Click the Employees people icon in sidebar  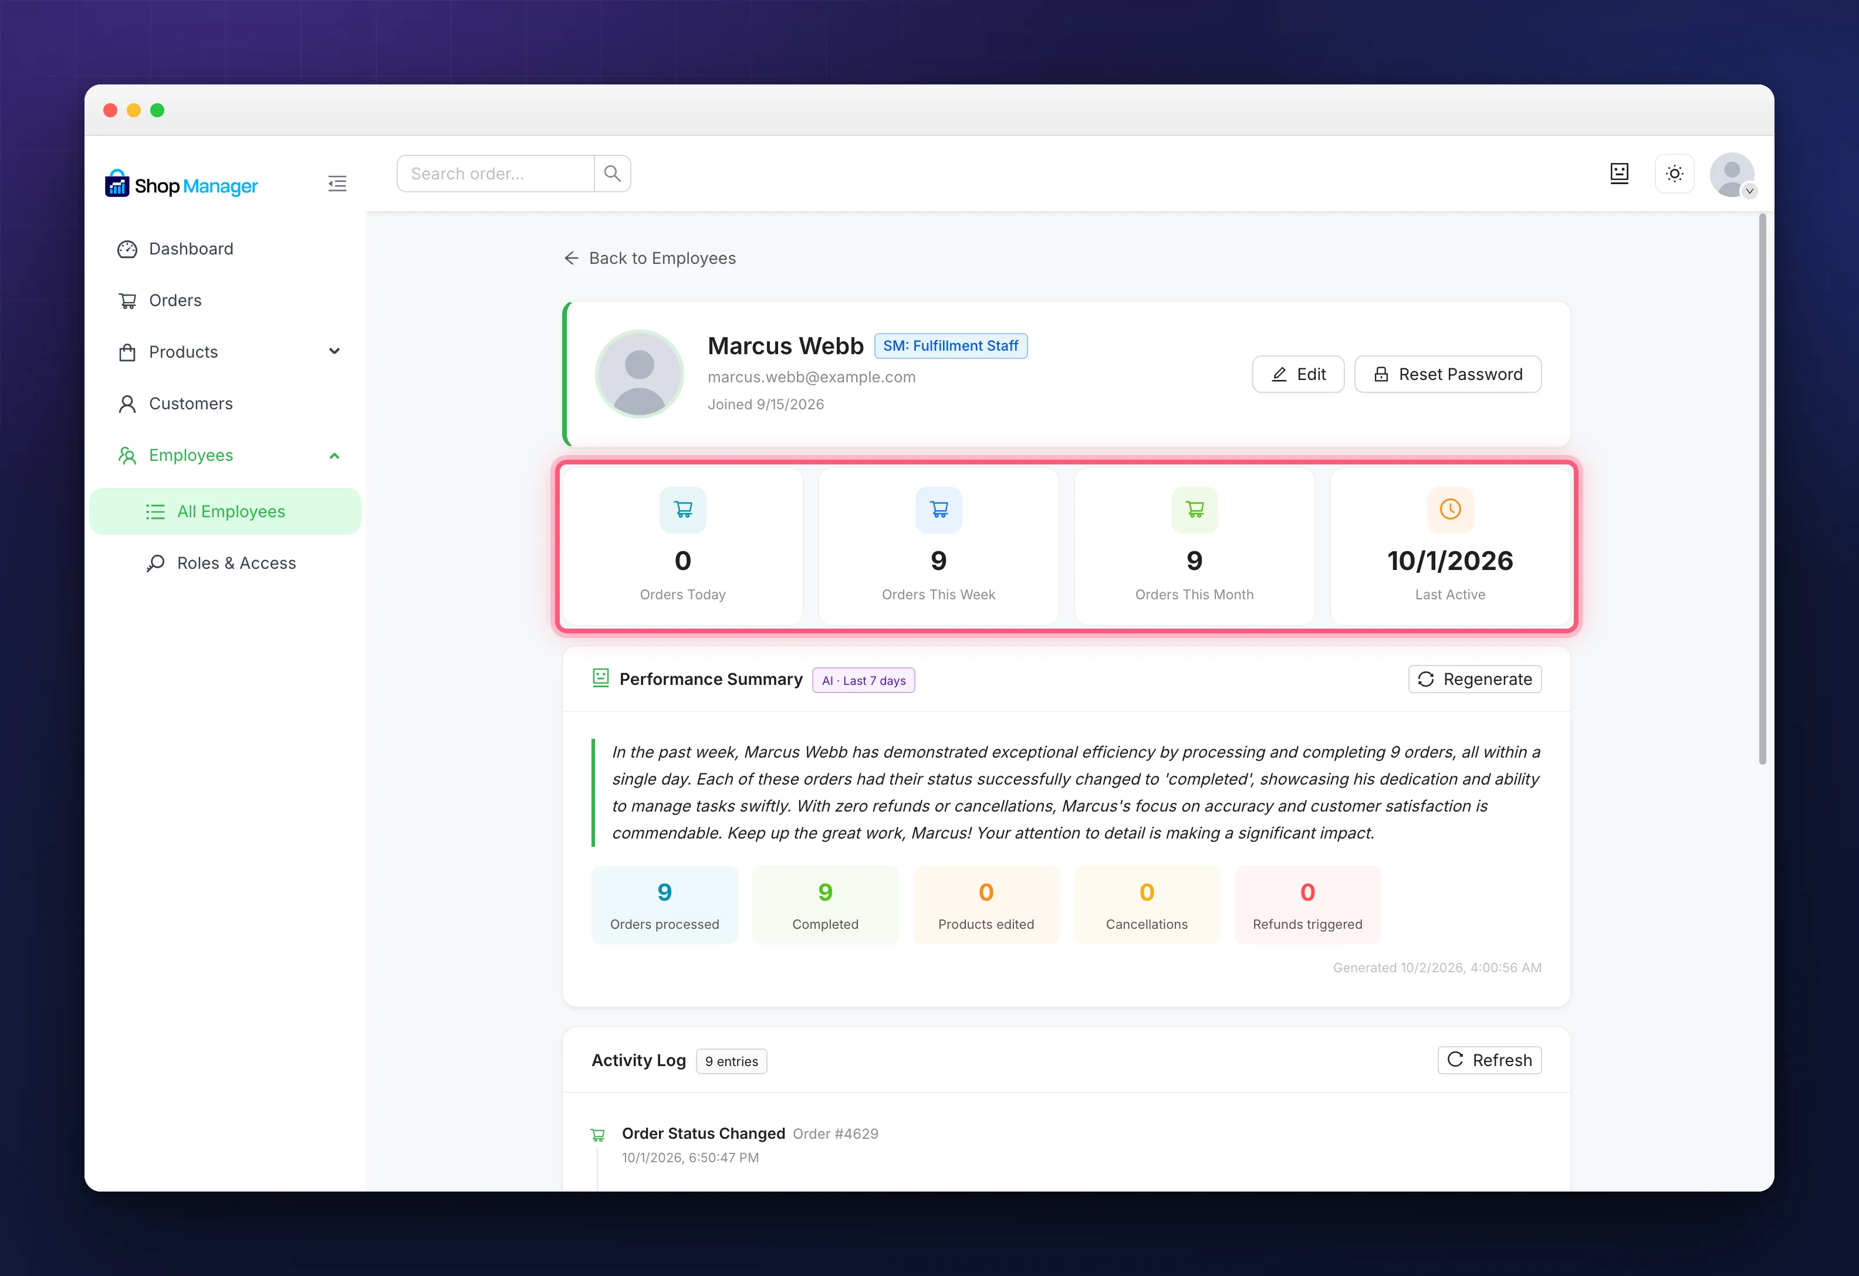127,456
